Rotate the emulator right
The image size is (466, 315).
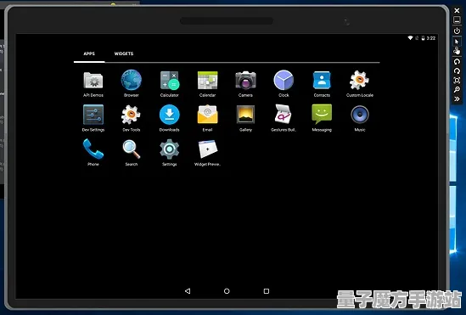point(457,71)
